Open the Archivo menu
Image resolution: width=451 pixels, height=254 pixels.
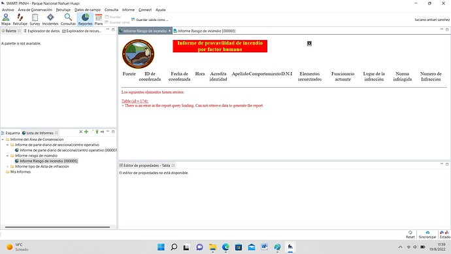pos(8,10)
